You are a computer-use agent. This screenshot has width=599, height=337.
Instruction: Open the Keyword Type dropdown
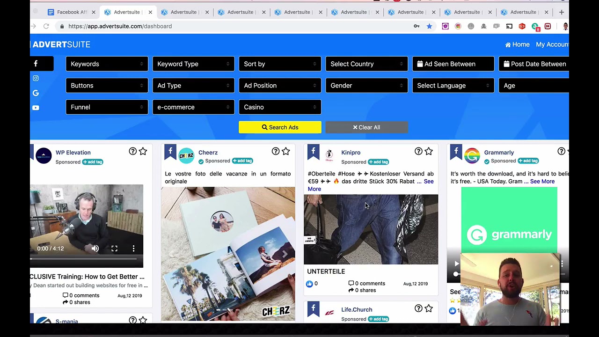(x=193, y=64)
